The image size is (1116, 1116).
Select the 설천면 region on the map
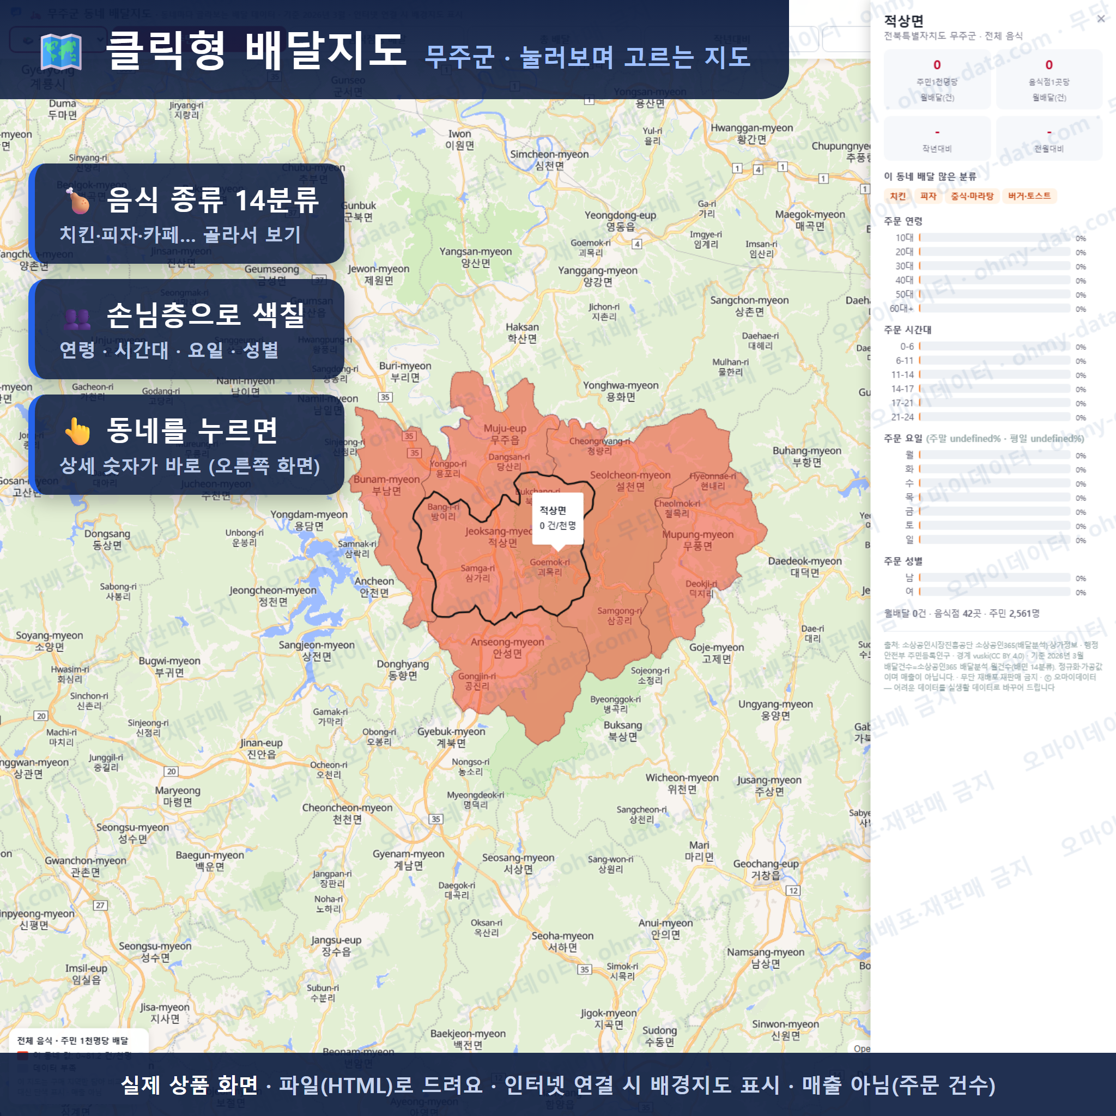tap(629, 481)
